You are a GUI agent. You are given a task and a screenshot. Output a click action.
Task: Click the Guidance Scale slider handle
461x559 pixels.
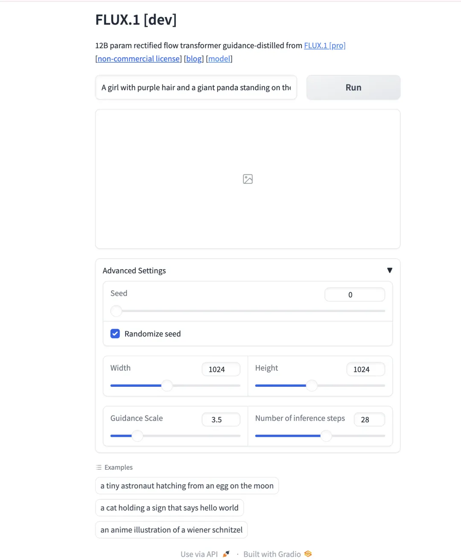(x=137, y=436)
